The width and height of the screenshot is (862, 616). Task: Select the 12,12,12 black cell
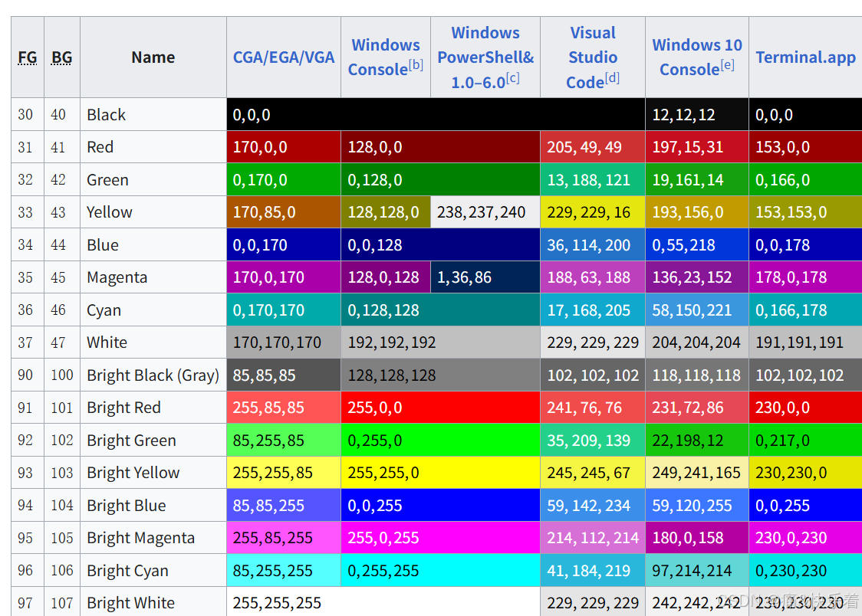point(697,114)
